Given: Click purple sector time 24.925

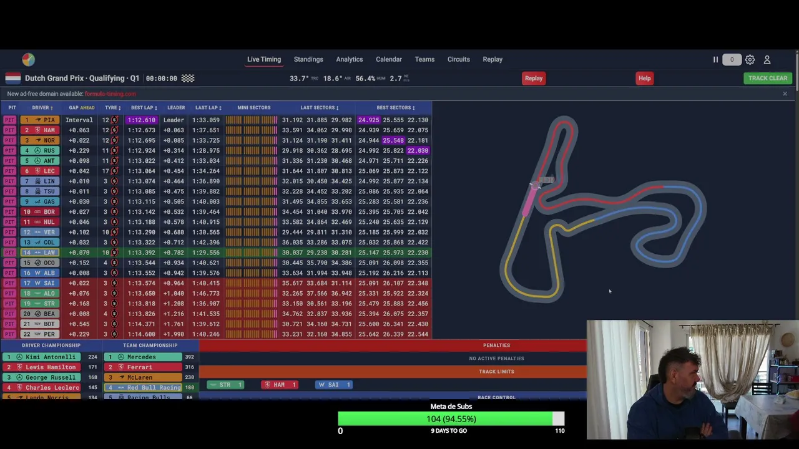Looking at the screenshot, I should [369, 120].
